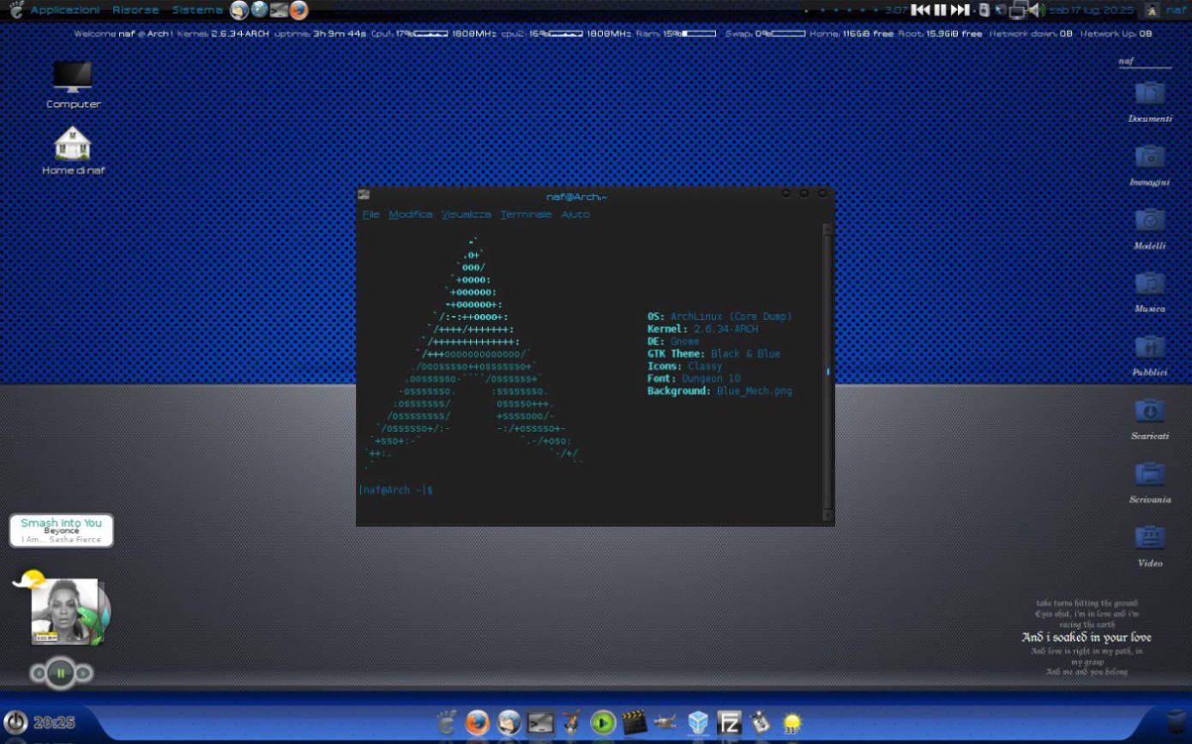The width and height of the screenshot is (1192, 744).
Task: Open terminal from the bottom dock
Action: click(x=540, y=723)
